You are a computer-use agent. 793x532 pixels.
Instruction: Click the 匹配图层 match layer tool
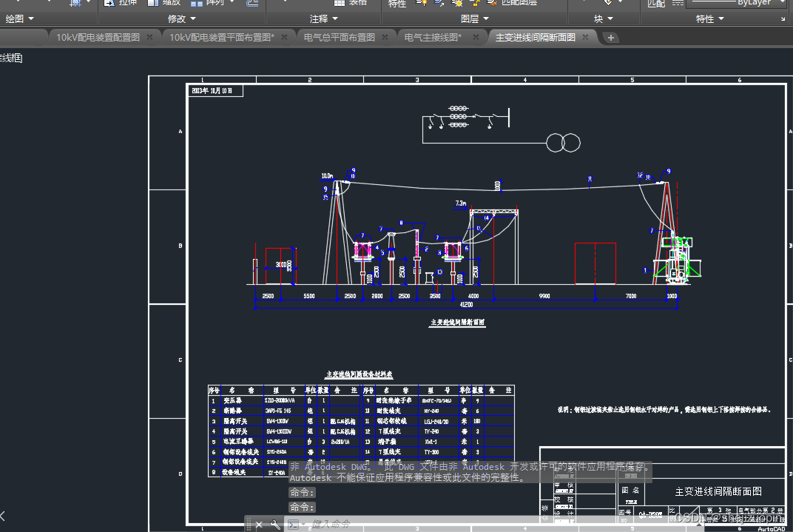tap(512, 2)
